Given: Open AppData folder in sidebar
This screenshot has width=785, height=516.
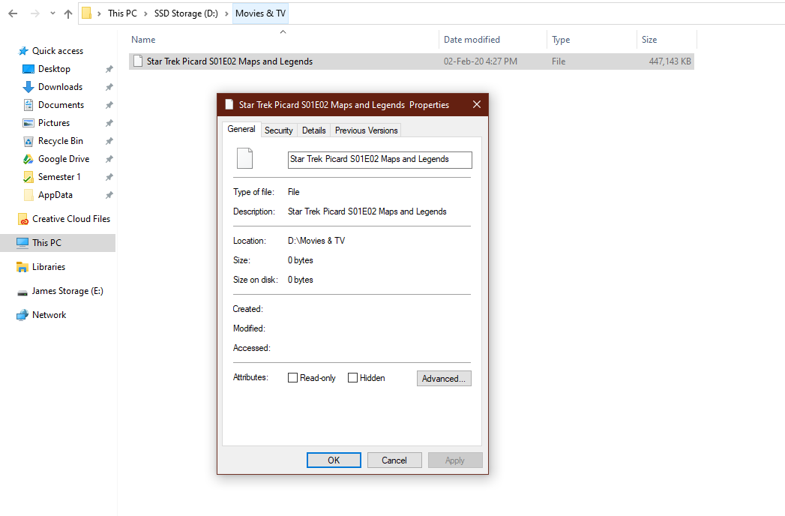Looking at the screenshot, I should click(55, 195).
